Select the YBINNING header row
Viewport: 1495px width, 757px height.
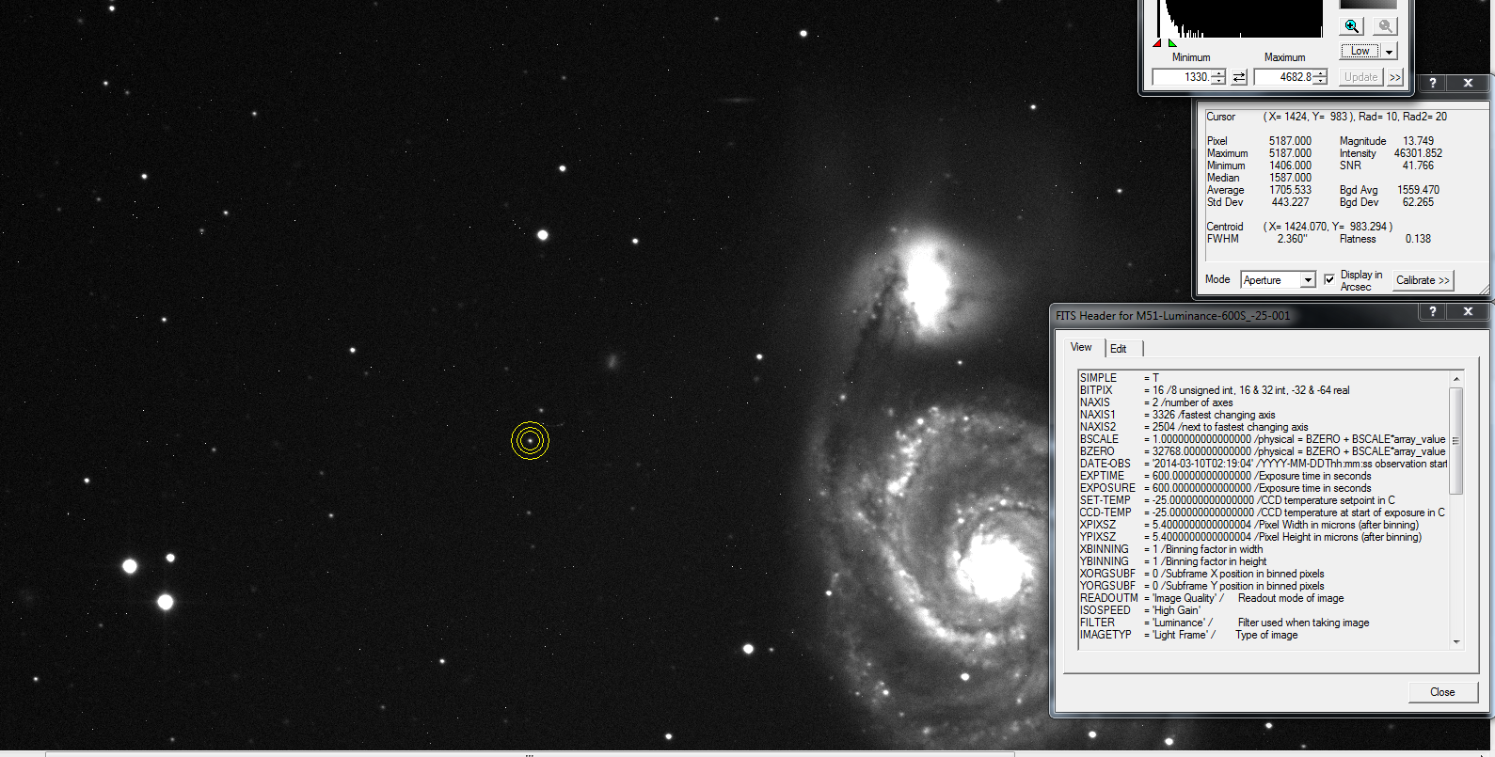point(1263,561)
